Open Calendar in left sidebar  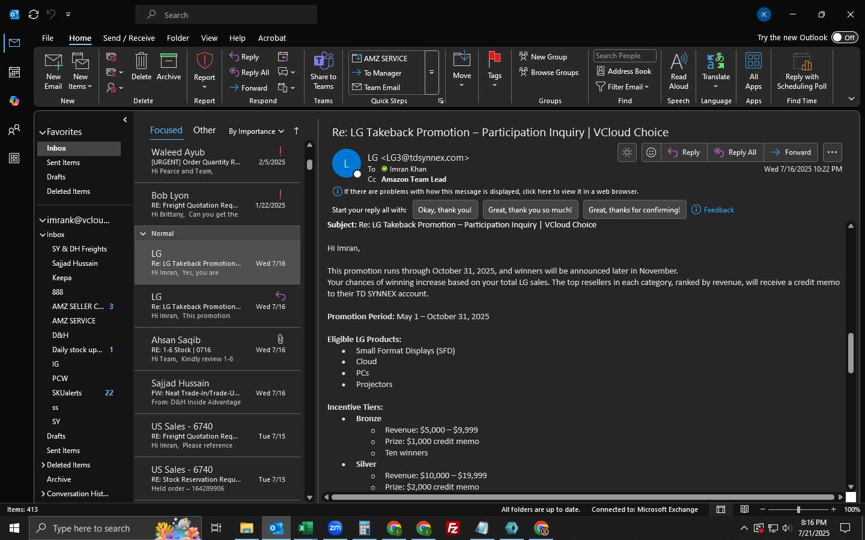coord(14,72)
